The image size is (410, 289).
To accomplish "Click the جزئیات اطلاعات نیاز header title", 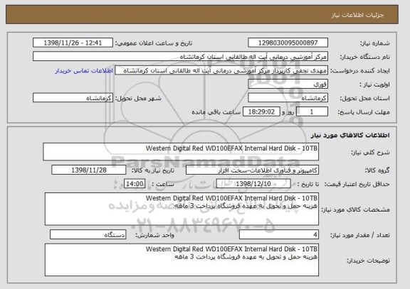I will [357, 15].
